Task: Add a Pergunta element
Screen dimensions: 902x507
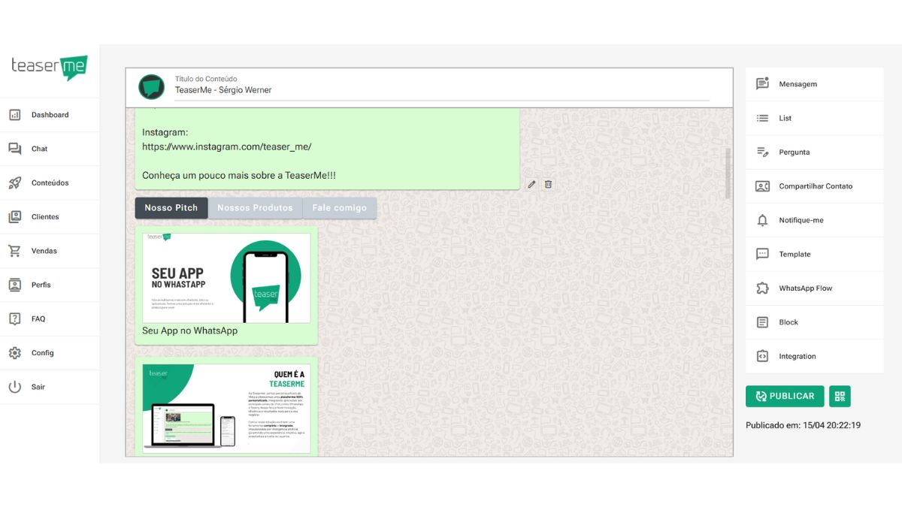Action: 815,152
